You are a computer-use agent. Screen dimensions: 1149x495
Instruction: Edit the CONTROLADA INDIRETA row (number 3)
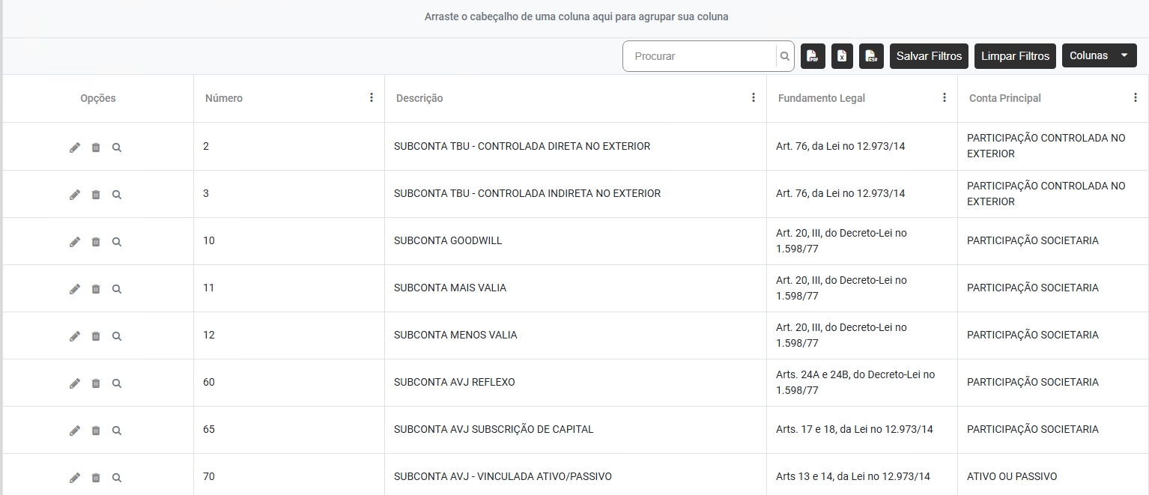pyautogui.click(x=75, y=195)
